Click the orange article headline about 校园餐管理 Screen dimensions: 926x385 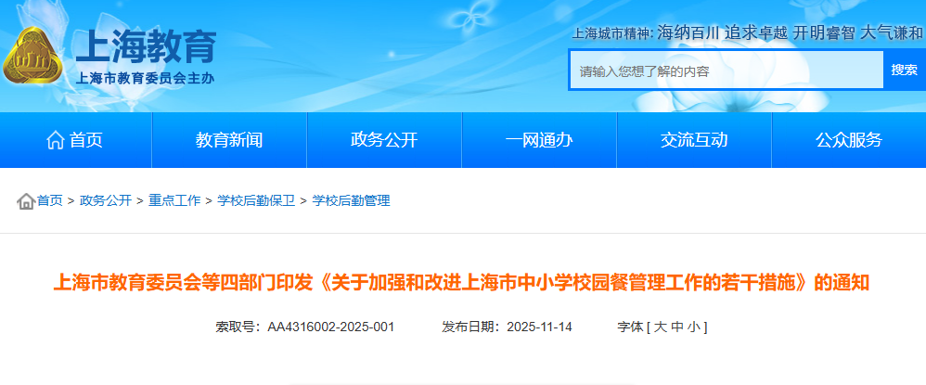tap(461, 282)
